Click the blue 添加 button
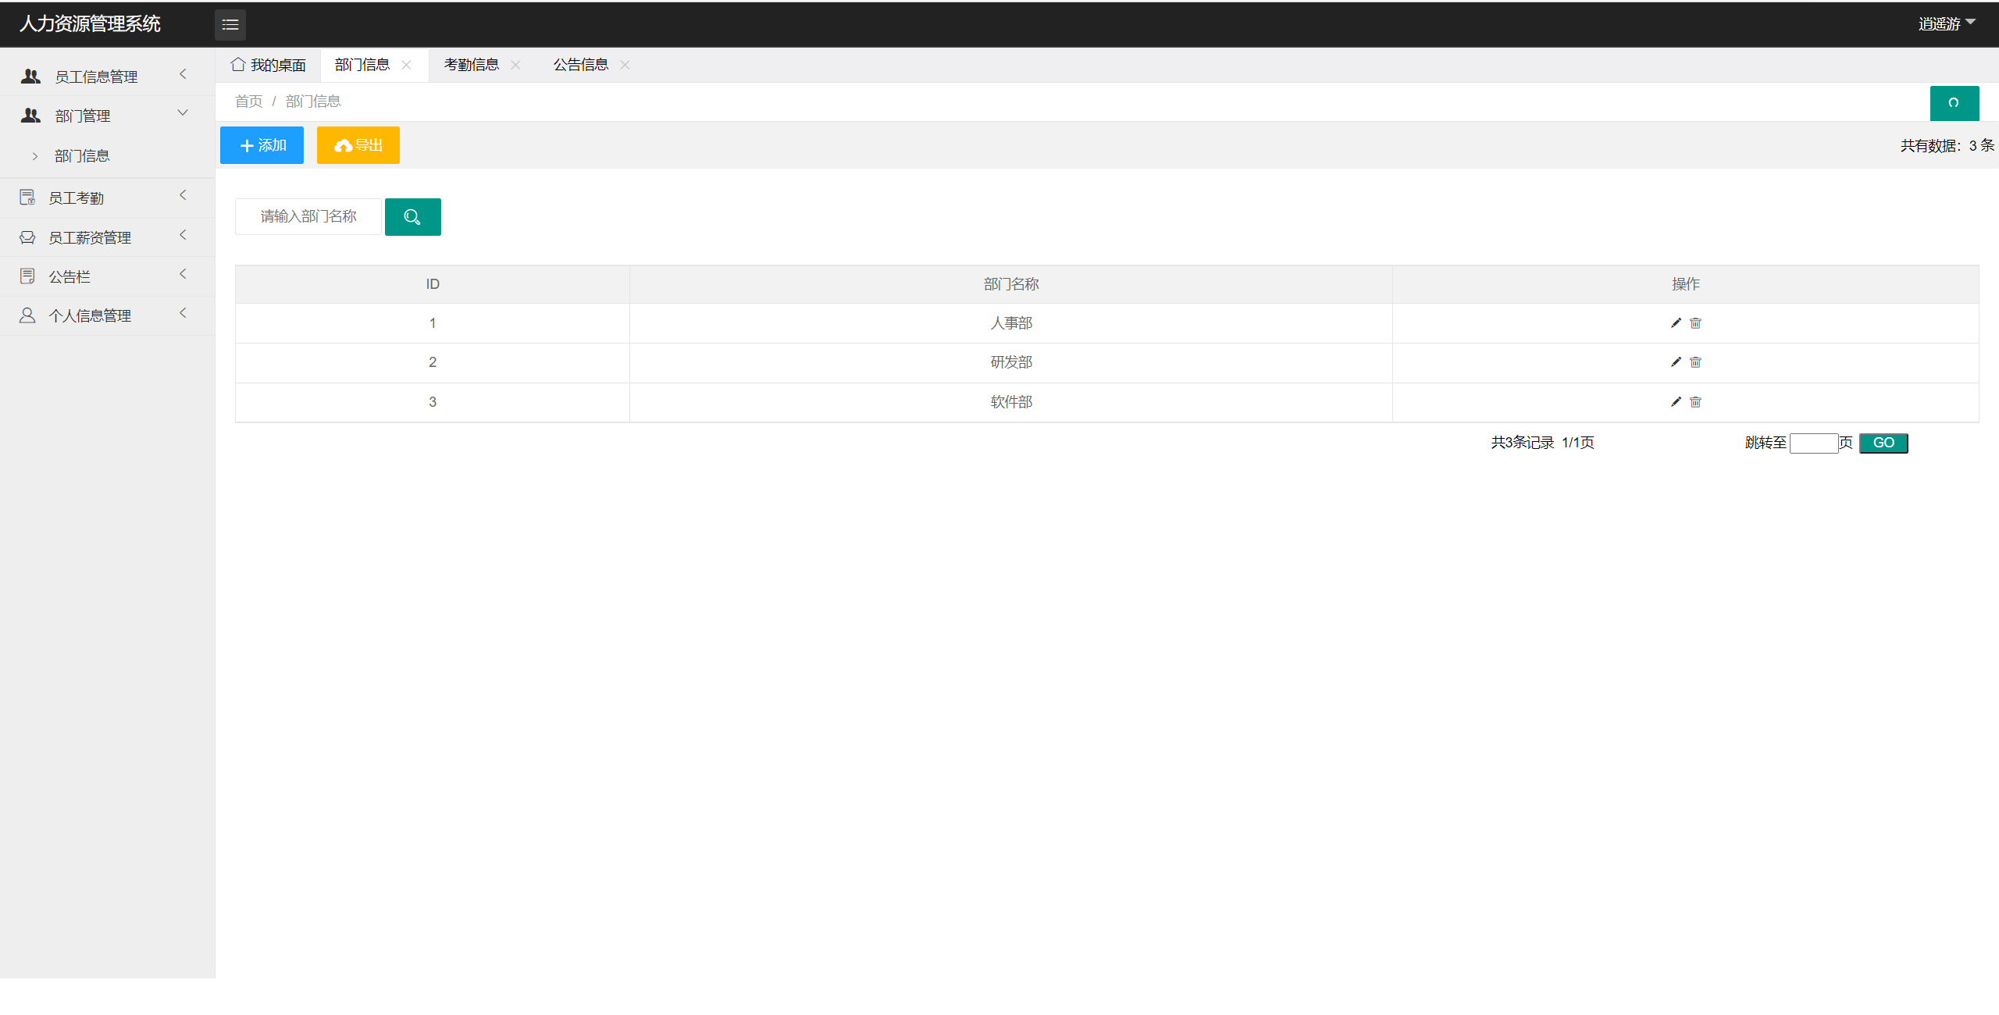This screenshot has width=1999, height=1015. pyautogui.click(x=262, y=145)
